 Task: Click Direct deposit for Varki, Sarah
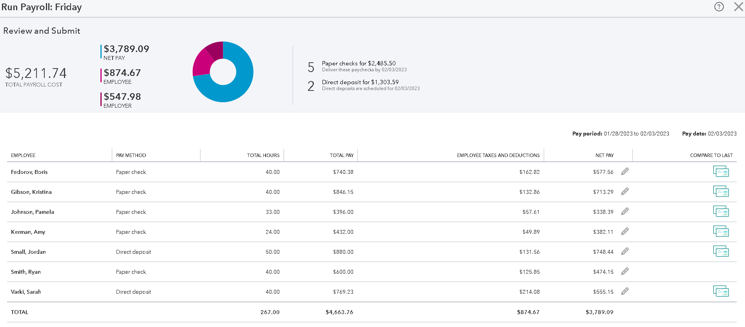133,292
